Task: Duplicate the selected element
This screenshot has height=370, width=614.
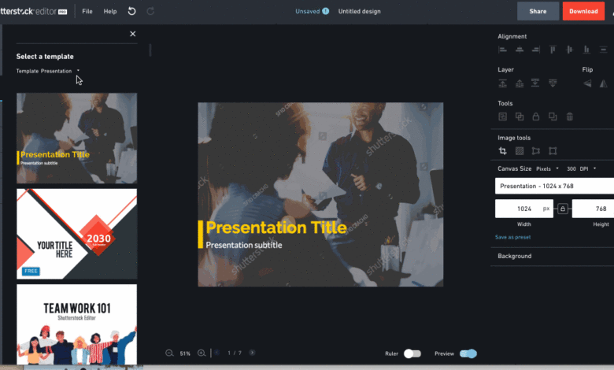Action: 553,117
